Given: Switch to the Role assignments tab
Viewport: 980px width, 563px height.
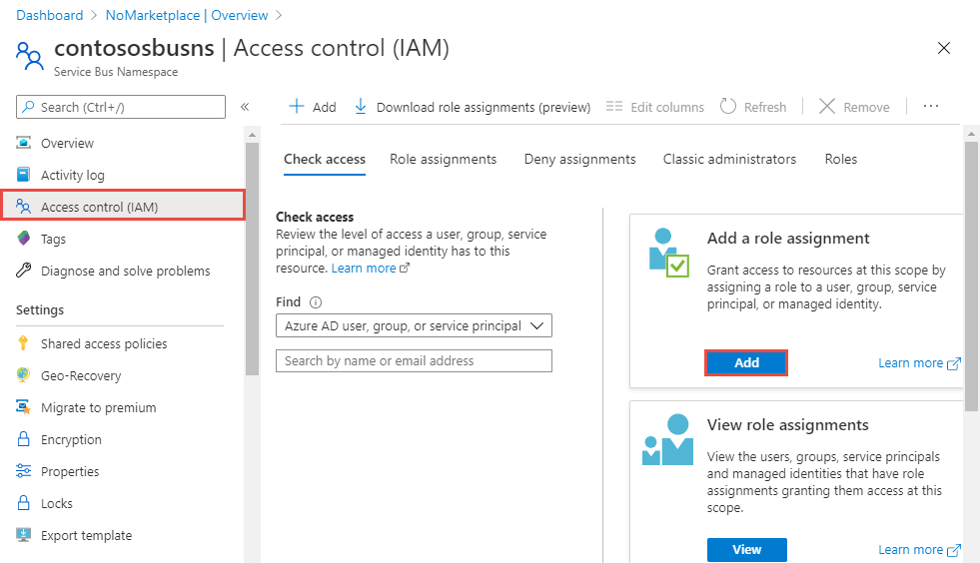Looking at the screenshot, I should (x=444, y=160).
